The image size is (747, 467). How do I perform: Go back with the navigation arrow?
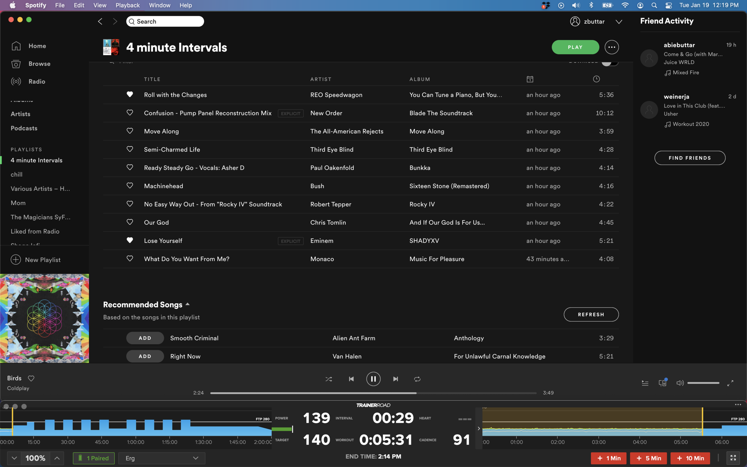[x=100, y=21]
